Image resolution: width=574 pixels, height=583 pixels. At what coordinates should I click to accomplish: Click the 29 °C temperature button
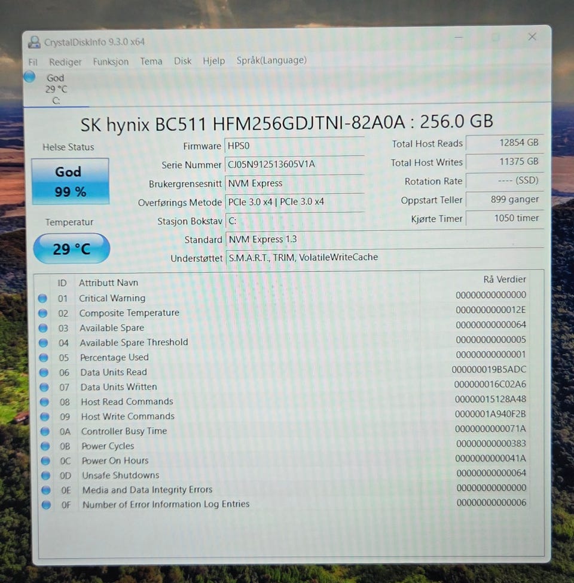tap(72, 248)
